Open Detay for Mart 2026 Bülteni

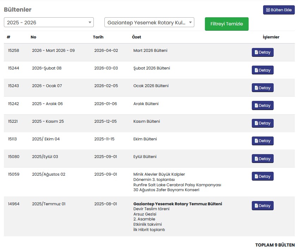tap(262, 52)
